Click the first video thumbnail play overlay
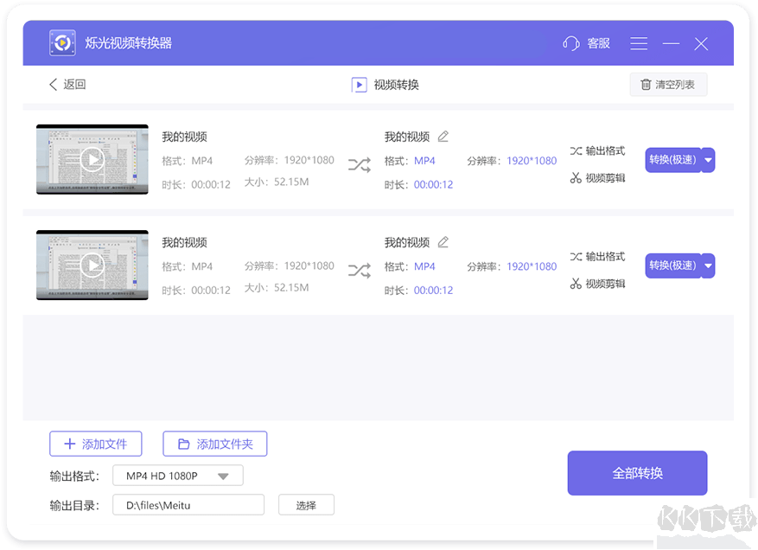Image resolution: width=758 pixels, height=550 pixels. click(x=92, y=159)
